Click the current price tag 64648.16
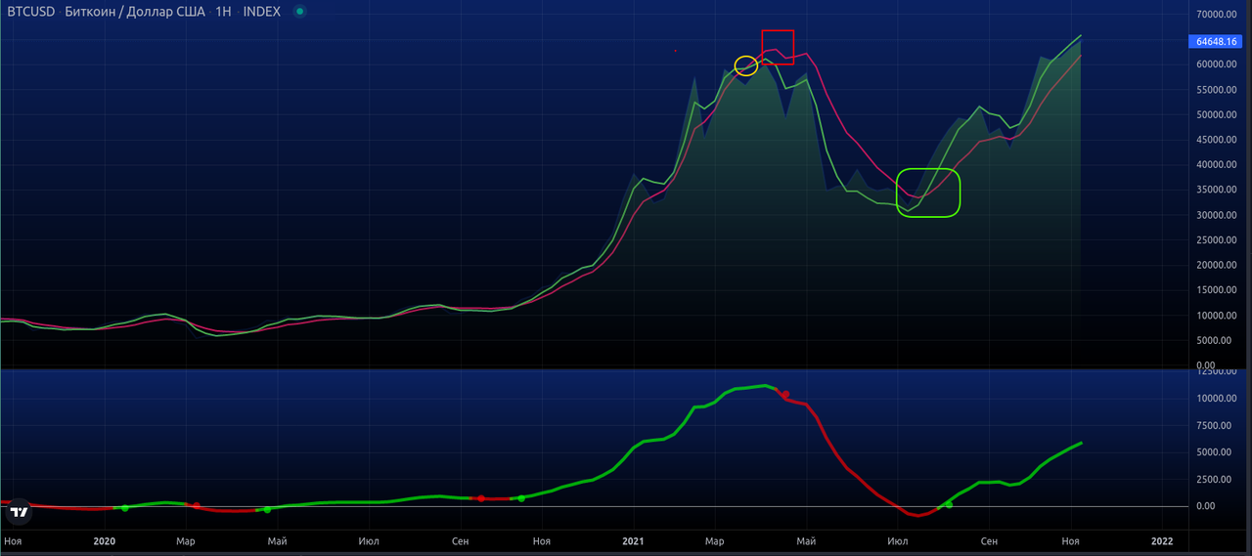 1215,41
